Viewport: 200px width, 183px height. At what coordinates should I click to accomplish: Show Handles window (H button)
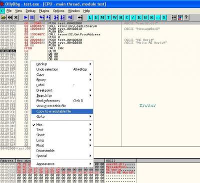tap(121, 17)
